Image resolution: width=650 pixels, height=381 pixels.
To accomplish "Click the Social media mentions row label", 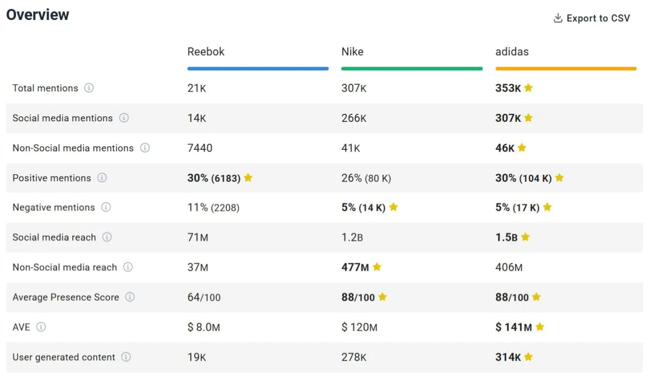I will 63,118.
